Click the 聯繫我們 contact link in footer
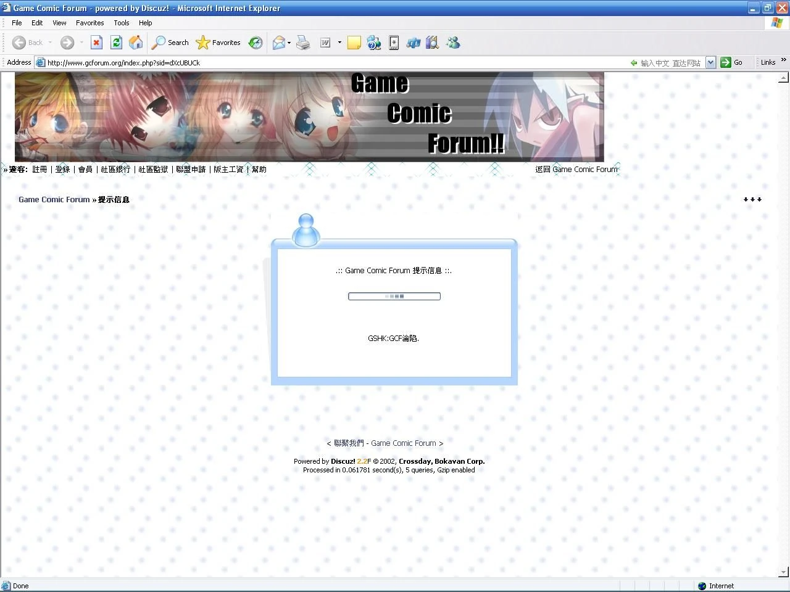The width and height of the screenshot is (790, 592). point(349,443)
